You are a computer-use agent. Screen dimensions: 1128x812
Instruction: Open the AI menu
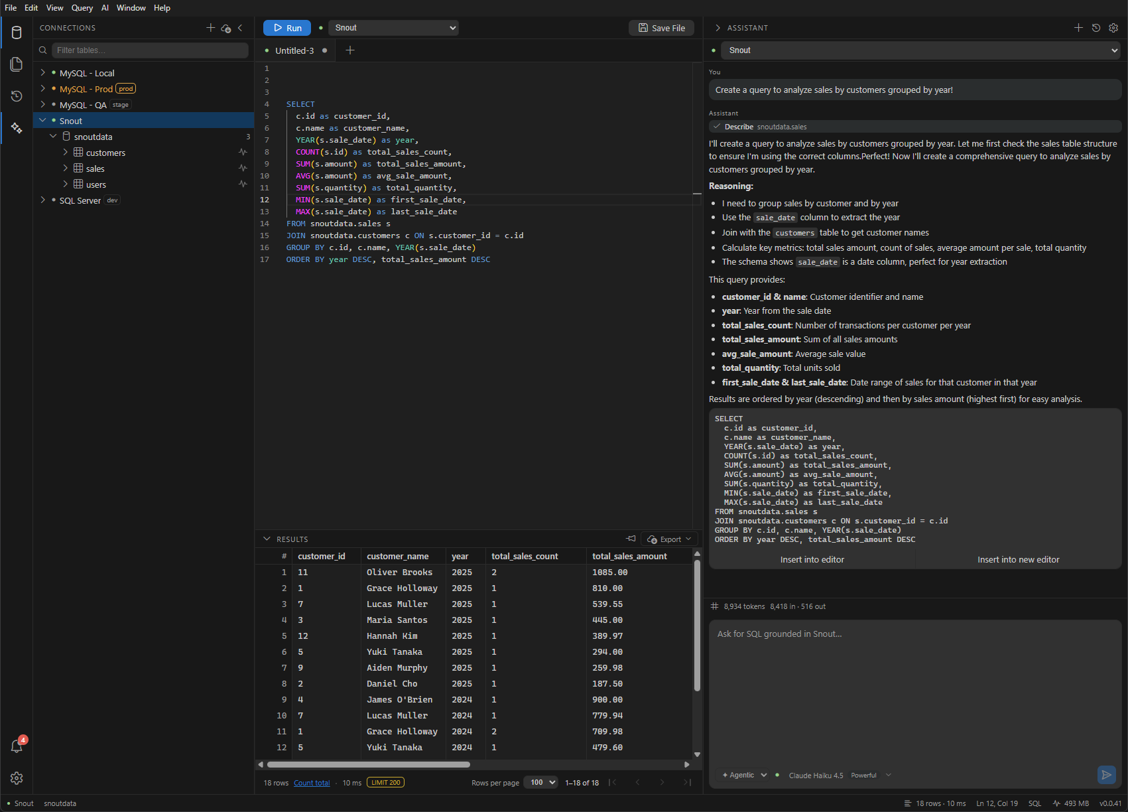(105, 8)
